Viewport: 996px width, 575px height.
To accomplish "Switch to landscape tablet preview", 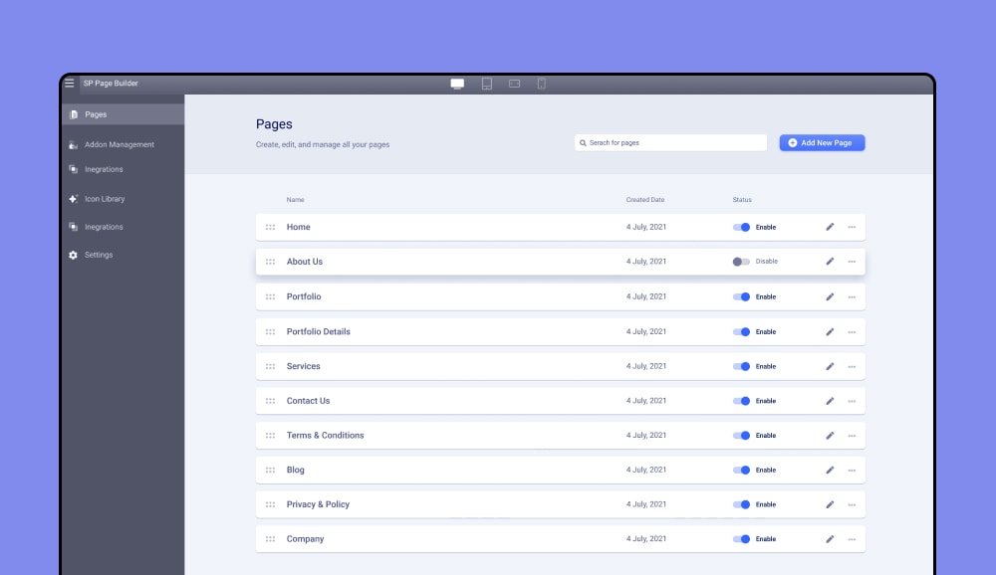I will [514, 84].
